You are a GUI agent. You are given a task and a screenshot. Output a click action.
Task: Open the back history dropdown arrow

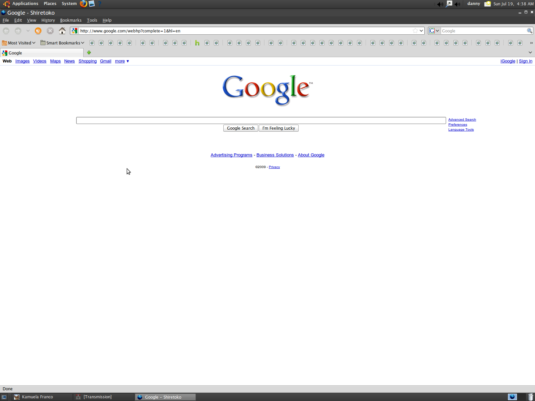pos(28,31)
